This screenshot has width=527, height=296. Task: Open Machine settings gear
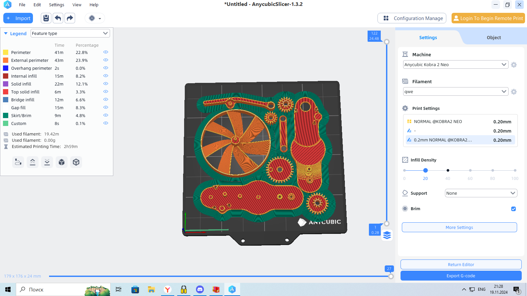[514, 65]
